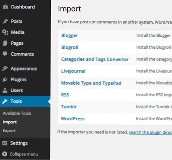
Task: Click the 'If you have posts or comments' text
Action: (115, 22)
